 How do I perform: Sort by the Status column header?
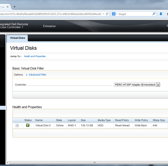coord(28,120)
